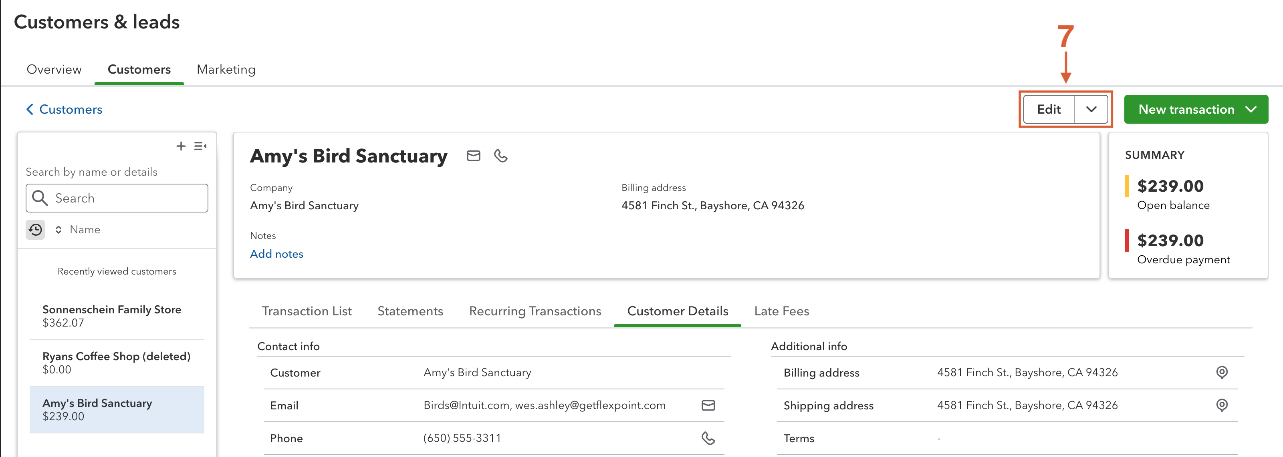Toggle the Name column sort order
The width and height of the screenshot is (1283, 457).
[59, 229]
